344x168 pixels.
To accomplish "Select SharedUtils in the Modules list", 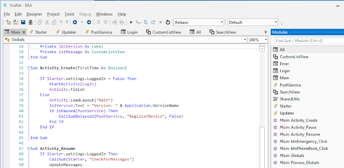I will pyautogui.click(x=290, y=99).
